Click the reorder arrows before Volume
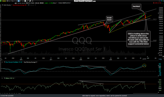This screenshot has height=97, width=164. pyautogui.click(x=29, y=5)
